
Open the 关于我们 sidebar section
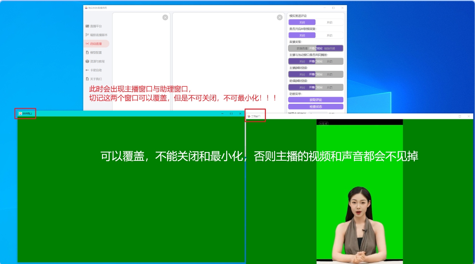click(x=96, y=79)
